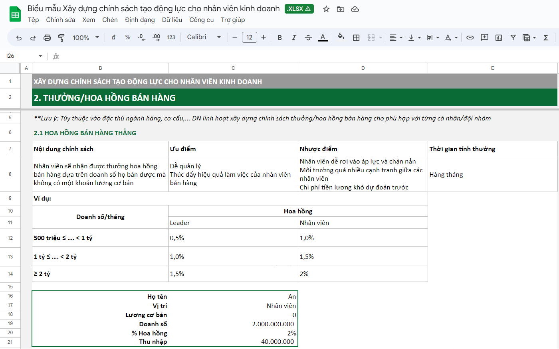The width and height of the screenshot is (559, 349).
Task: Decrease font size with minus
Action: point(235,37)
